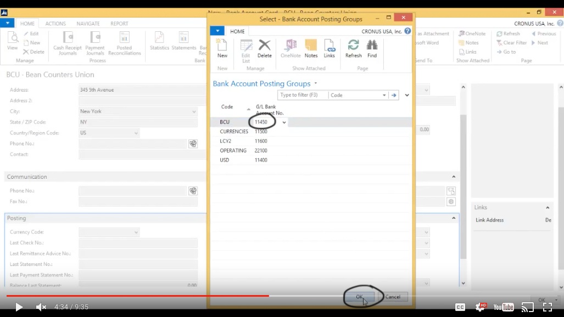Click New icon in Posting Groups dialog
Viewport: 564px width, 317px height.
coord(222,48)
